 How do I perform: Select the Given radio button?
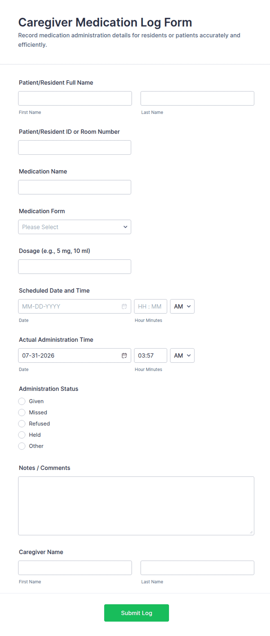pyautogui.click(x=22, y=401)
